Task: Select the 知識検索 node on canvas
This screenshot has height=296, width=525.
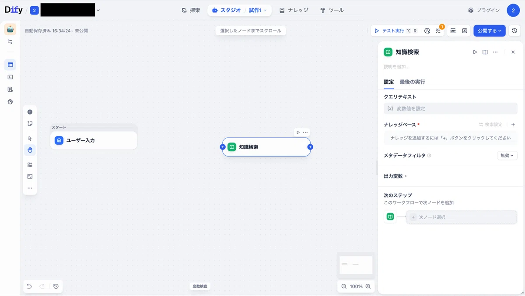Action: [266, 147]
